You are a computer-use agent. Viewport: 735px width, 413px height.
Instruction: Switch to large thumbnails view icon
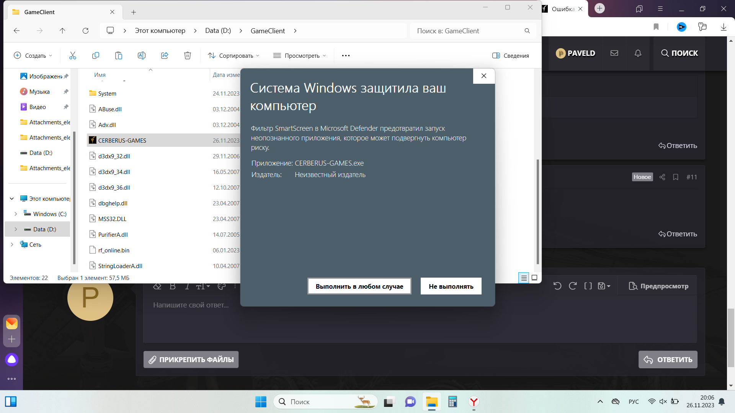(x=534, y=278)
